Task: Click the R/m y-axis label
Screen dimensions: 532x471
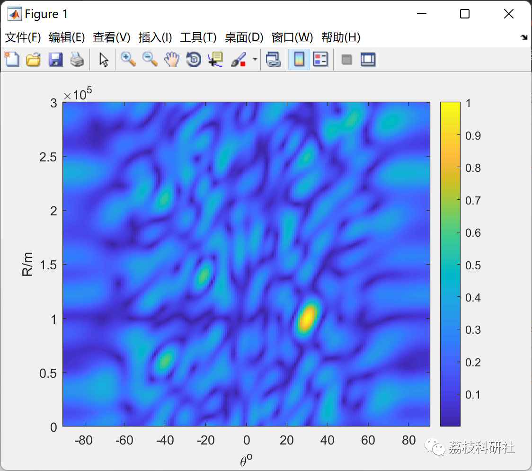Action: pos(27,264)
